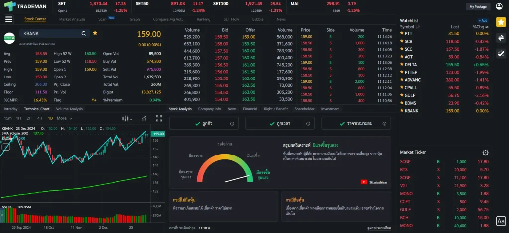Image resolution: width=509 pixels, height=233 pixels.
Task: Open Market Ticker settings gear
Action: (x=485, y=153)
